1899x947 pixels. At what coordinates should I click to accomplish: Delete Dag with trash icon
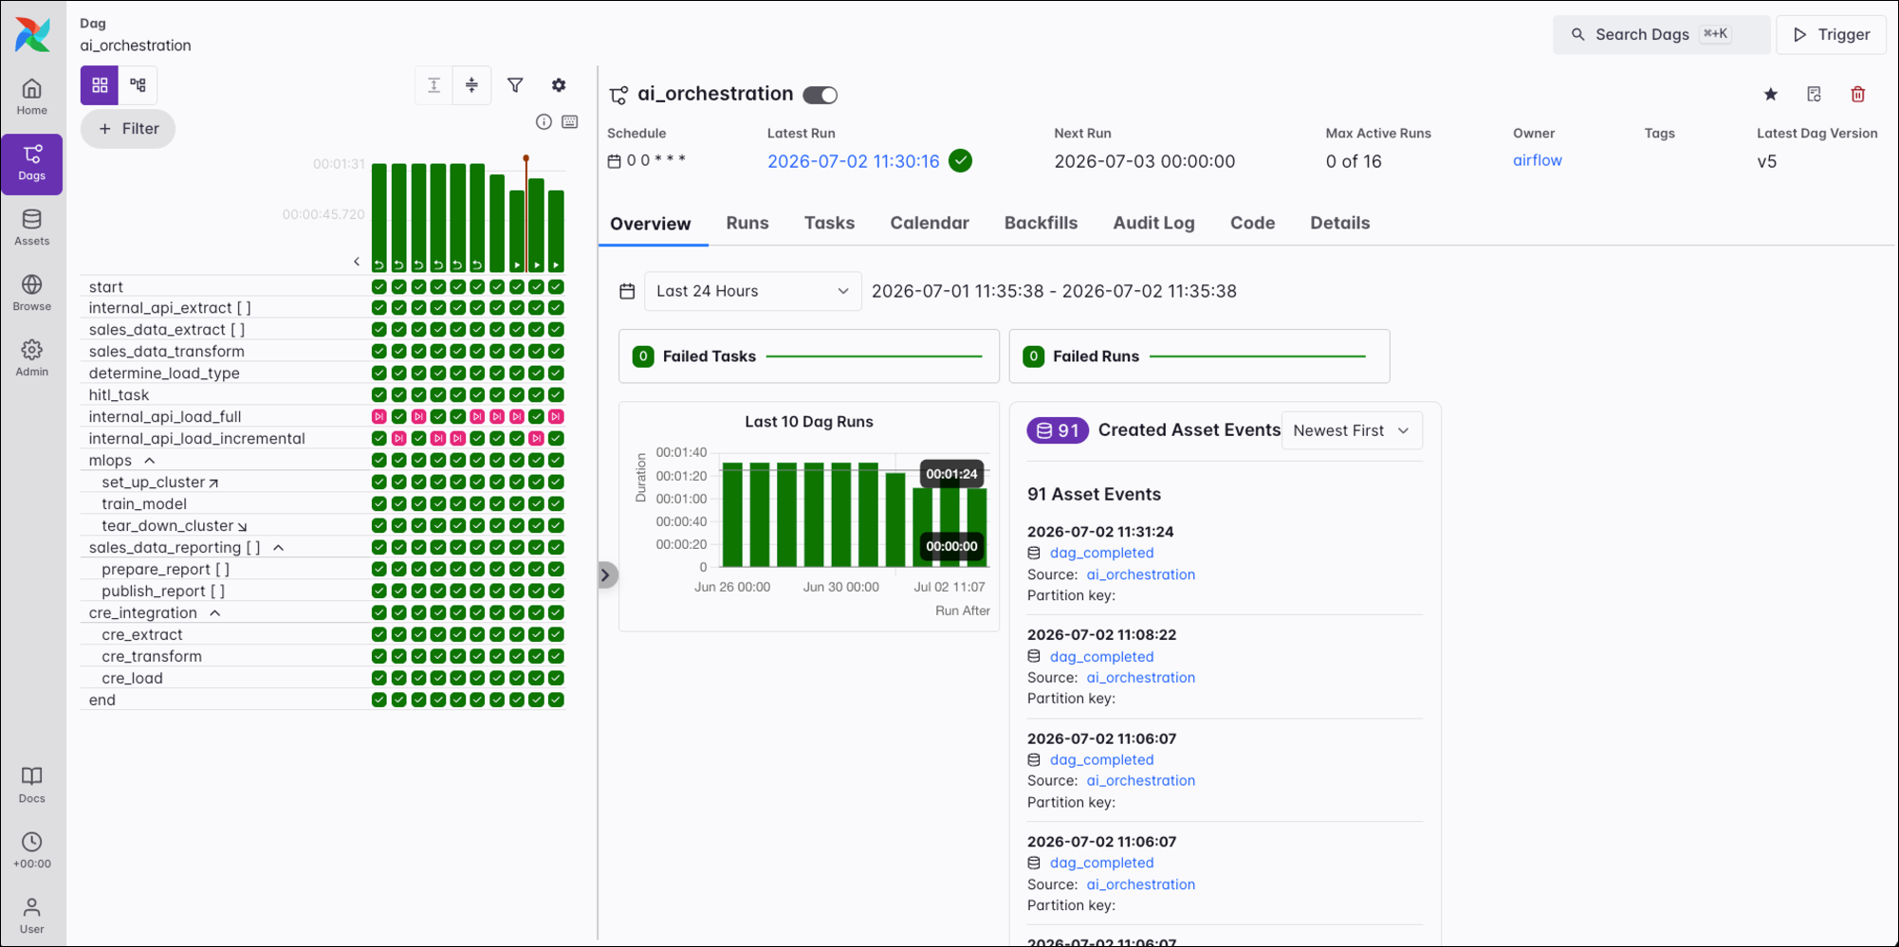1858,94
